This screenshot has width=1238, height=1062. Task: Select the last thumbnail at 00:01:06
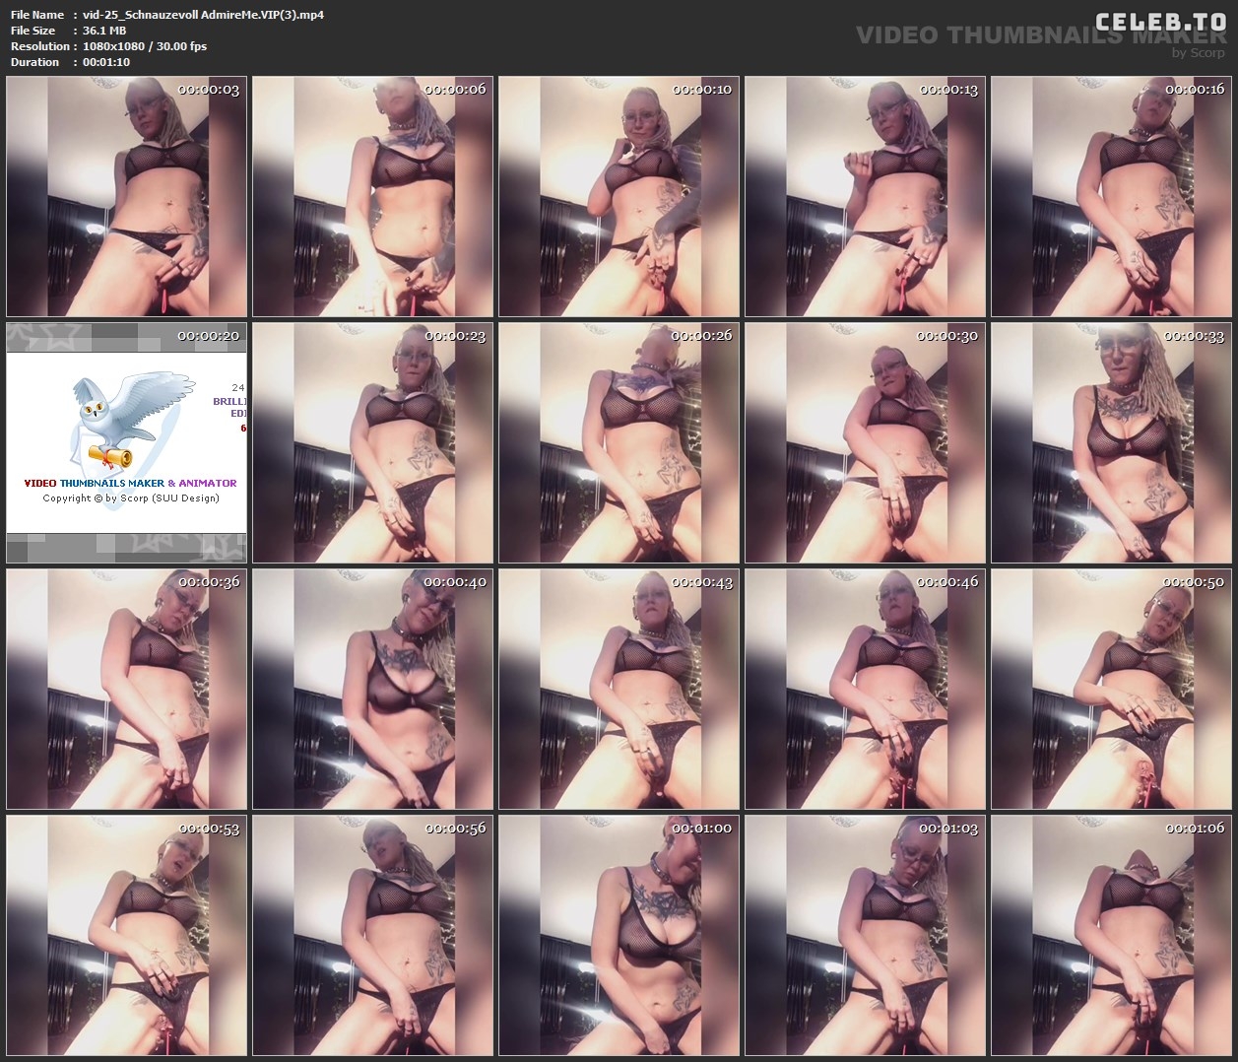pos(1111,936)
